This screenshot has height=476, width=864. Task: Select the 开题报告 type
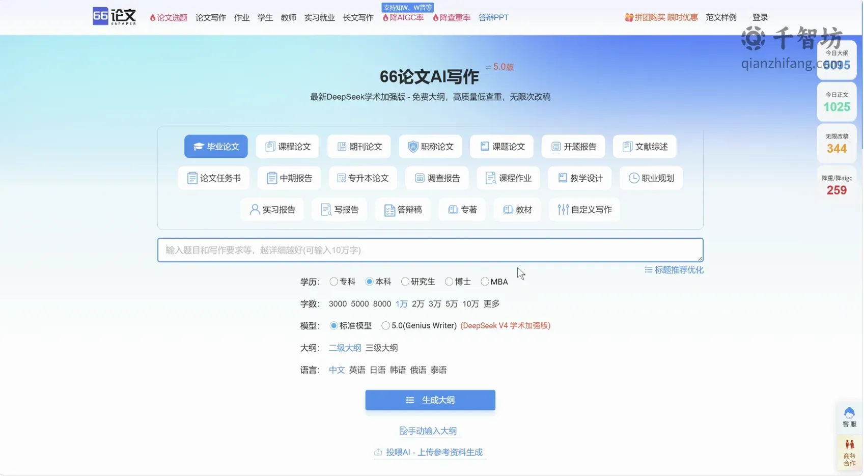click(x=573, y=147)
